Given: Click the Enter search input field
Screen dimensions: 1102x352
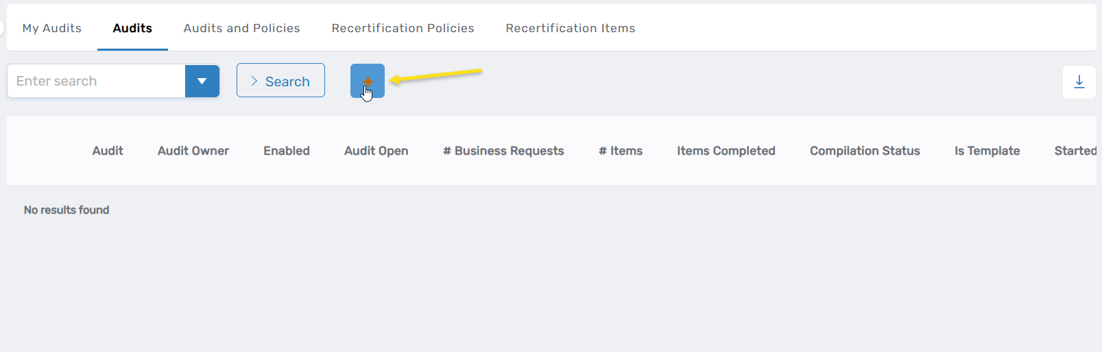Looking at the screenshot, I should (x=97, y=81).
